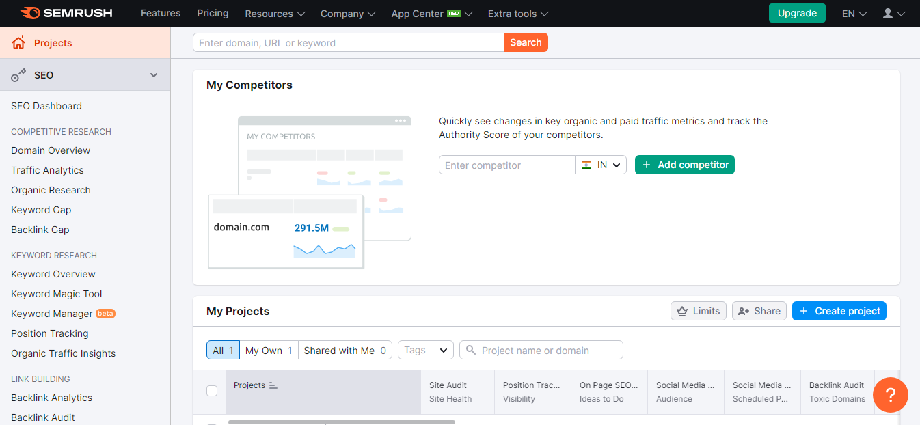
Task: Click the India flag icon
Action: point(586,165)
